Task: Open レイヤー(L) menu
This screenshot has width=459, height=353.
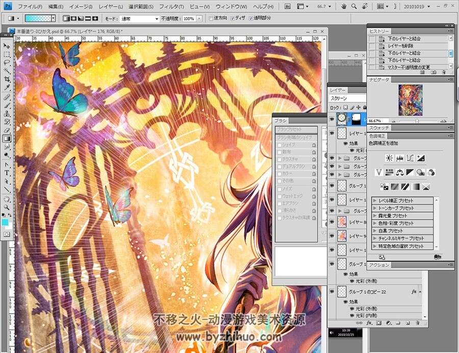Action: tap(111, 6)
